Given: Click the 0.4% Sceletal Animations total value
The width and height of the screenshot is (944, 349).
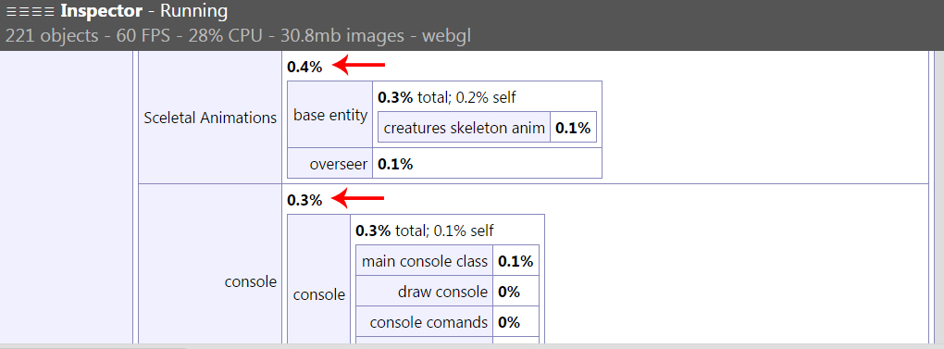Looking at the screenshot, I should click(304, 67).
